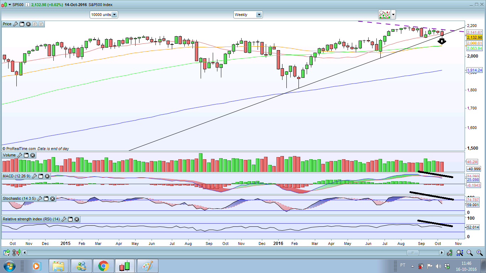Maximize the RSI panel
Screen dimensions: 486x273
[x=70, y=219]
